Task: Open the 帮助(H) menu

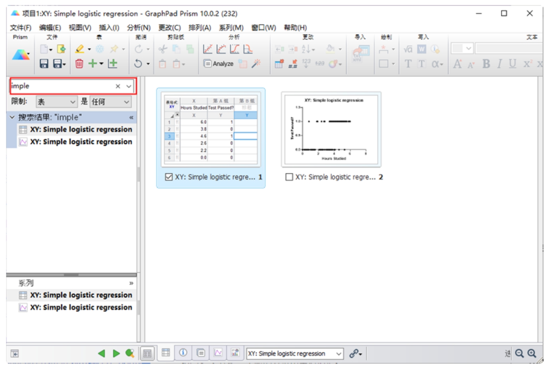Action: click(295, 27)
